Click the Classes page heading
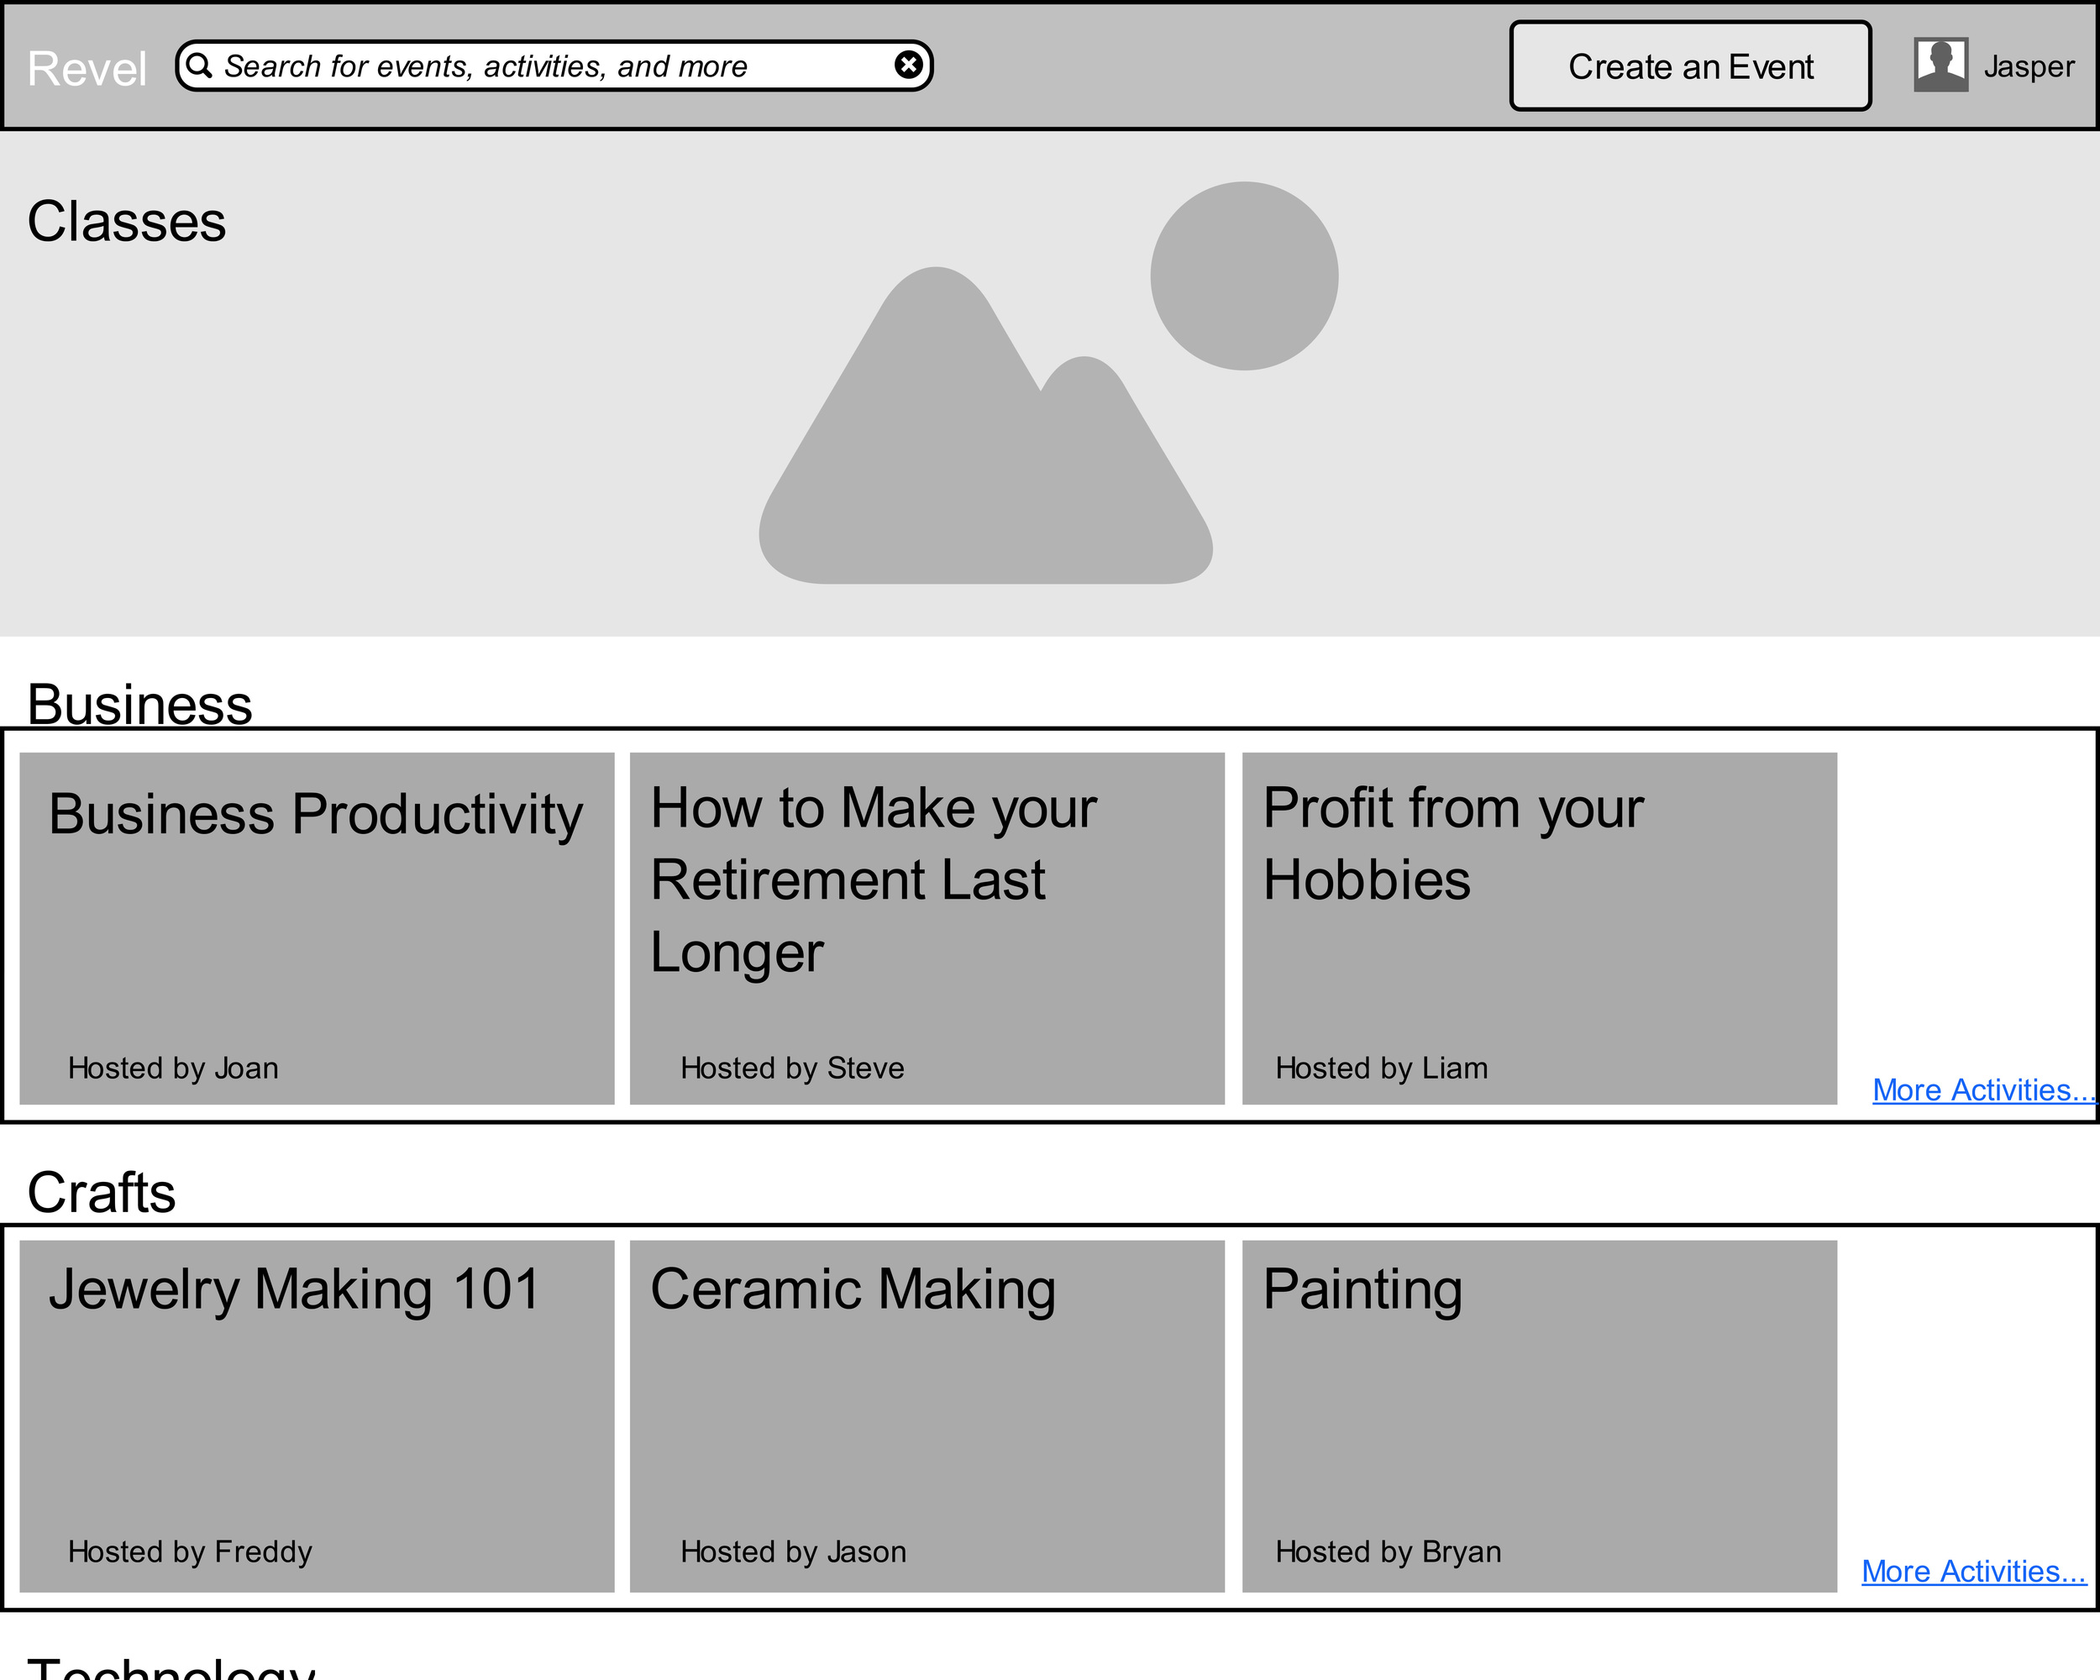This screenshot has height=1680, width=2100. [x=127, y=221]
